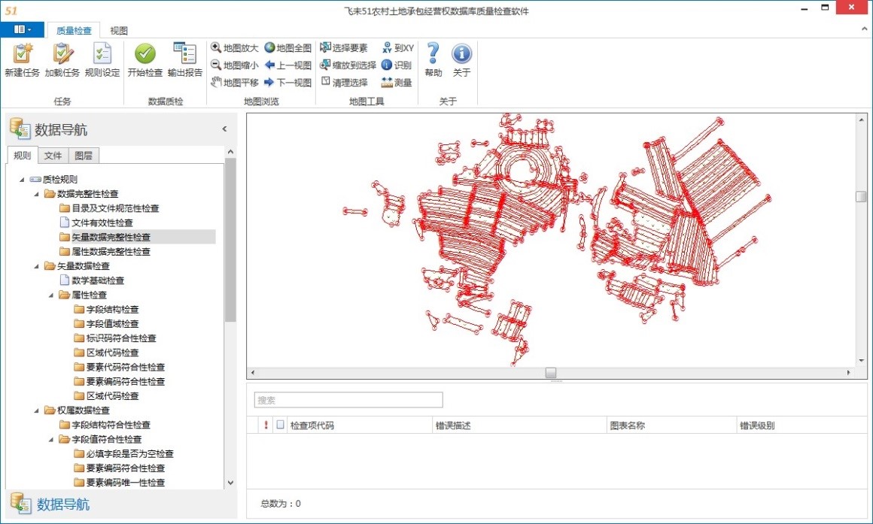Open 到XY go-to coordinate tool
Screen dimensions: 873x524
(397, 48)
